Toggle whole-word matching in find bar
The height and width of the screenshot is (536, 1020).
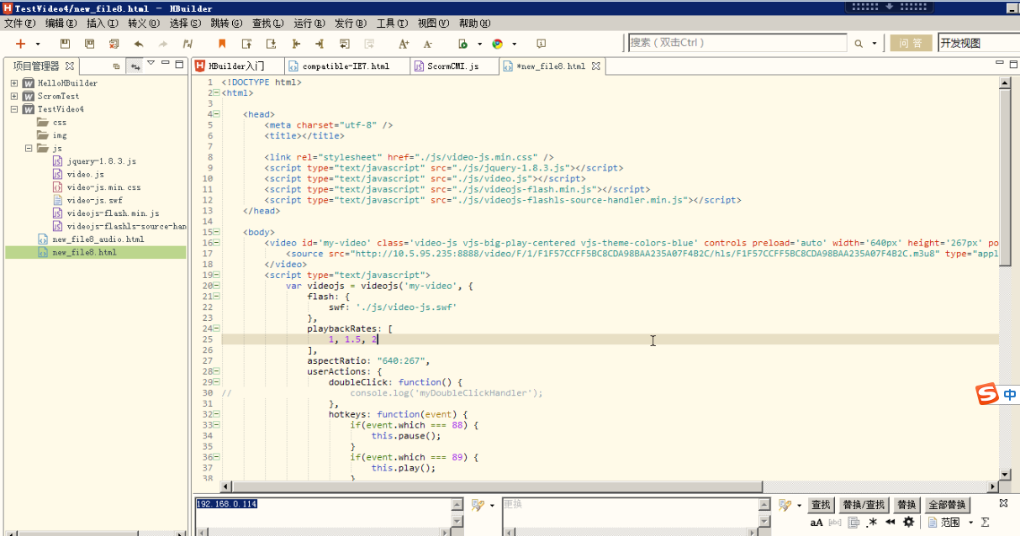[834, 522]
